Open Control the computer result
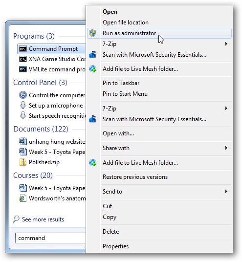The width and height of the screenshot is (242, 262). 57,95
